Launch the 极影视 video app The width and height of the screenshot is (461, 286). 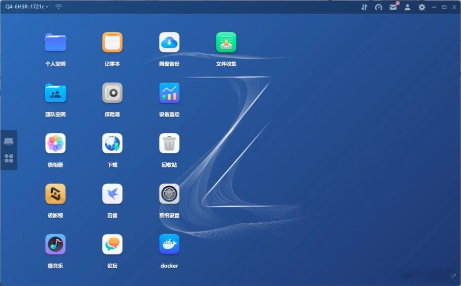tap(55, 194)
